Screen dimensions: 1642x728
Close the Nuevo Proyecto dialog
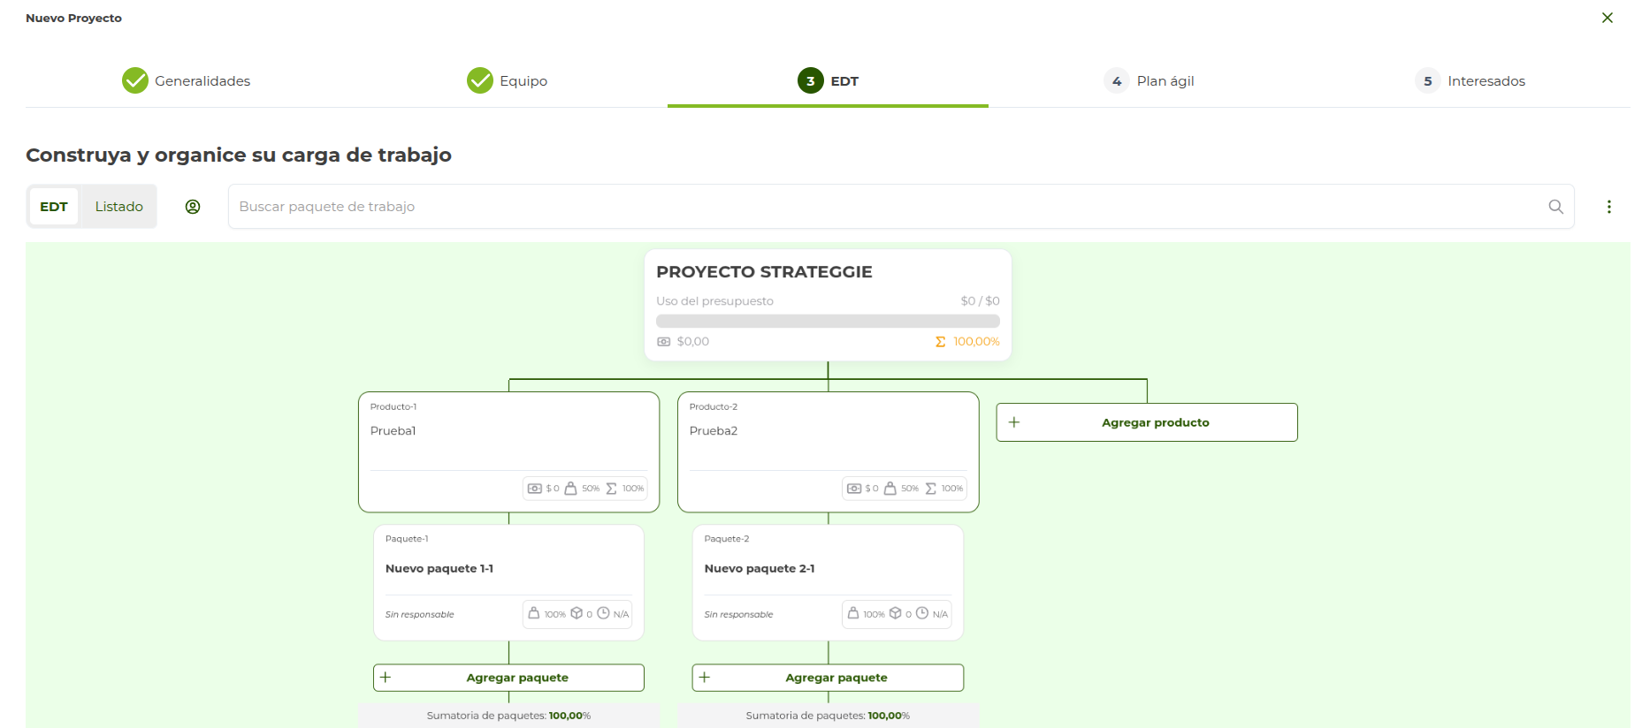1607,18
